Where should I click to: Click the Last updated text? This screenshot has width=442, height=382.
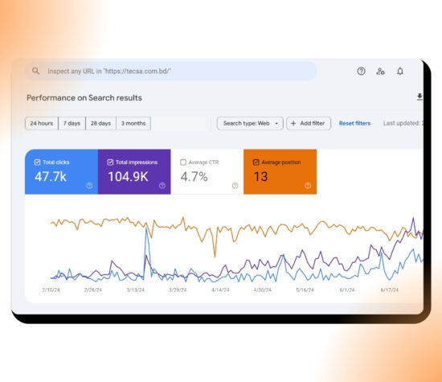[403, 123]
